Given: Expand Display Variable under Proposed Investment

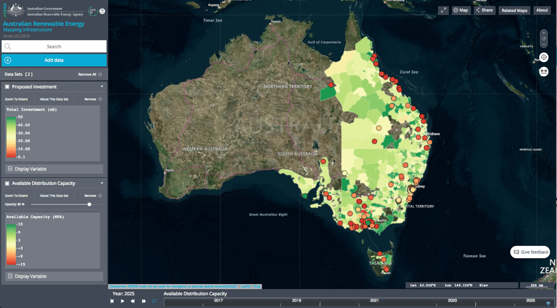Looking at the screenshot, I should click(x=54, y=169).
